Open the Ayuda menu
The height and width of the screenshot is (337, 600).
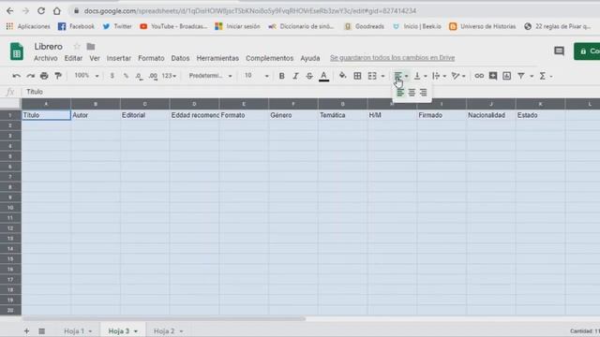tap(310, 58)
